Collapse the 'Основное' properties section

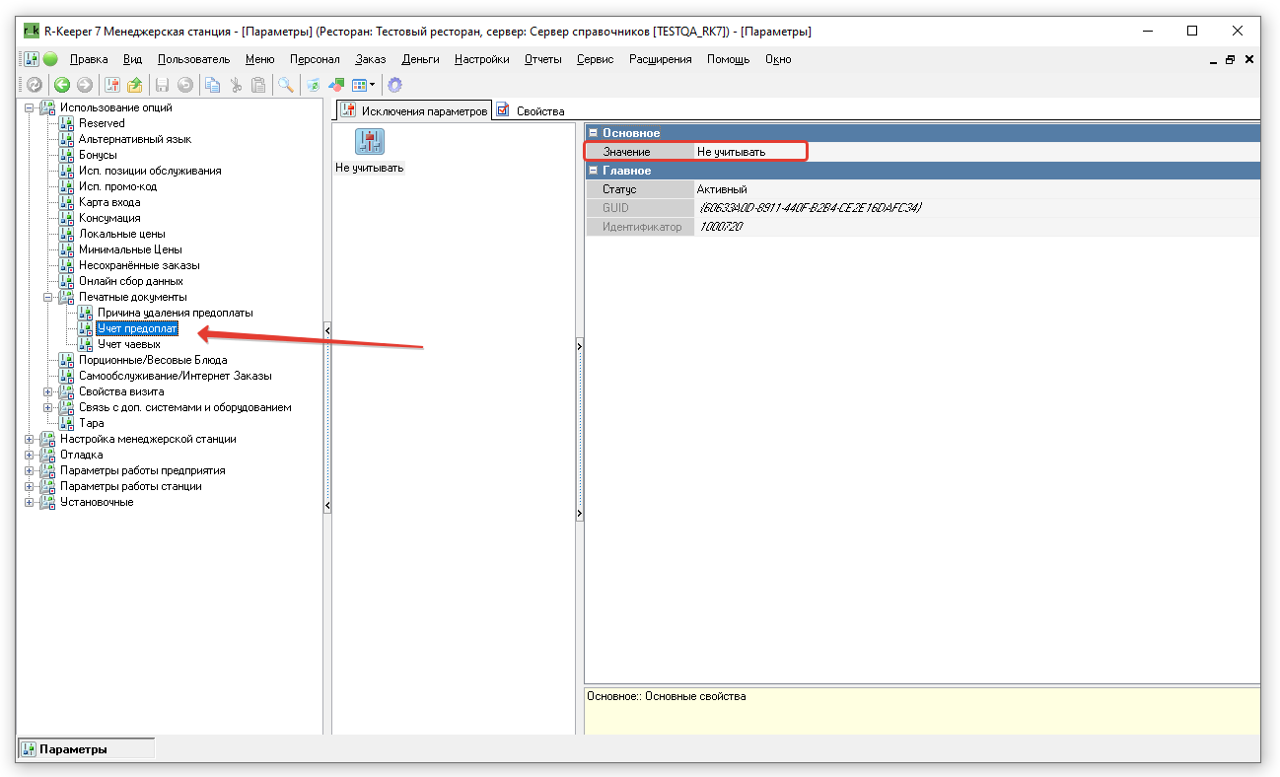point(593,133)
